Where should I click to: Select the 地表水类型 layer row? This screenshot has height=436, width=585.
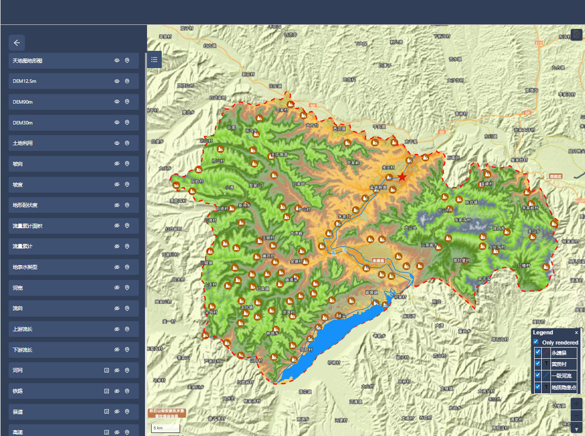point(56,267)
